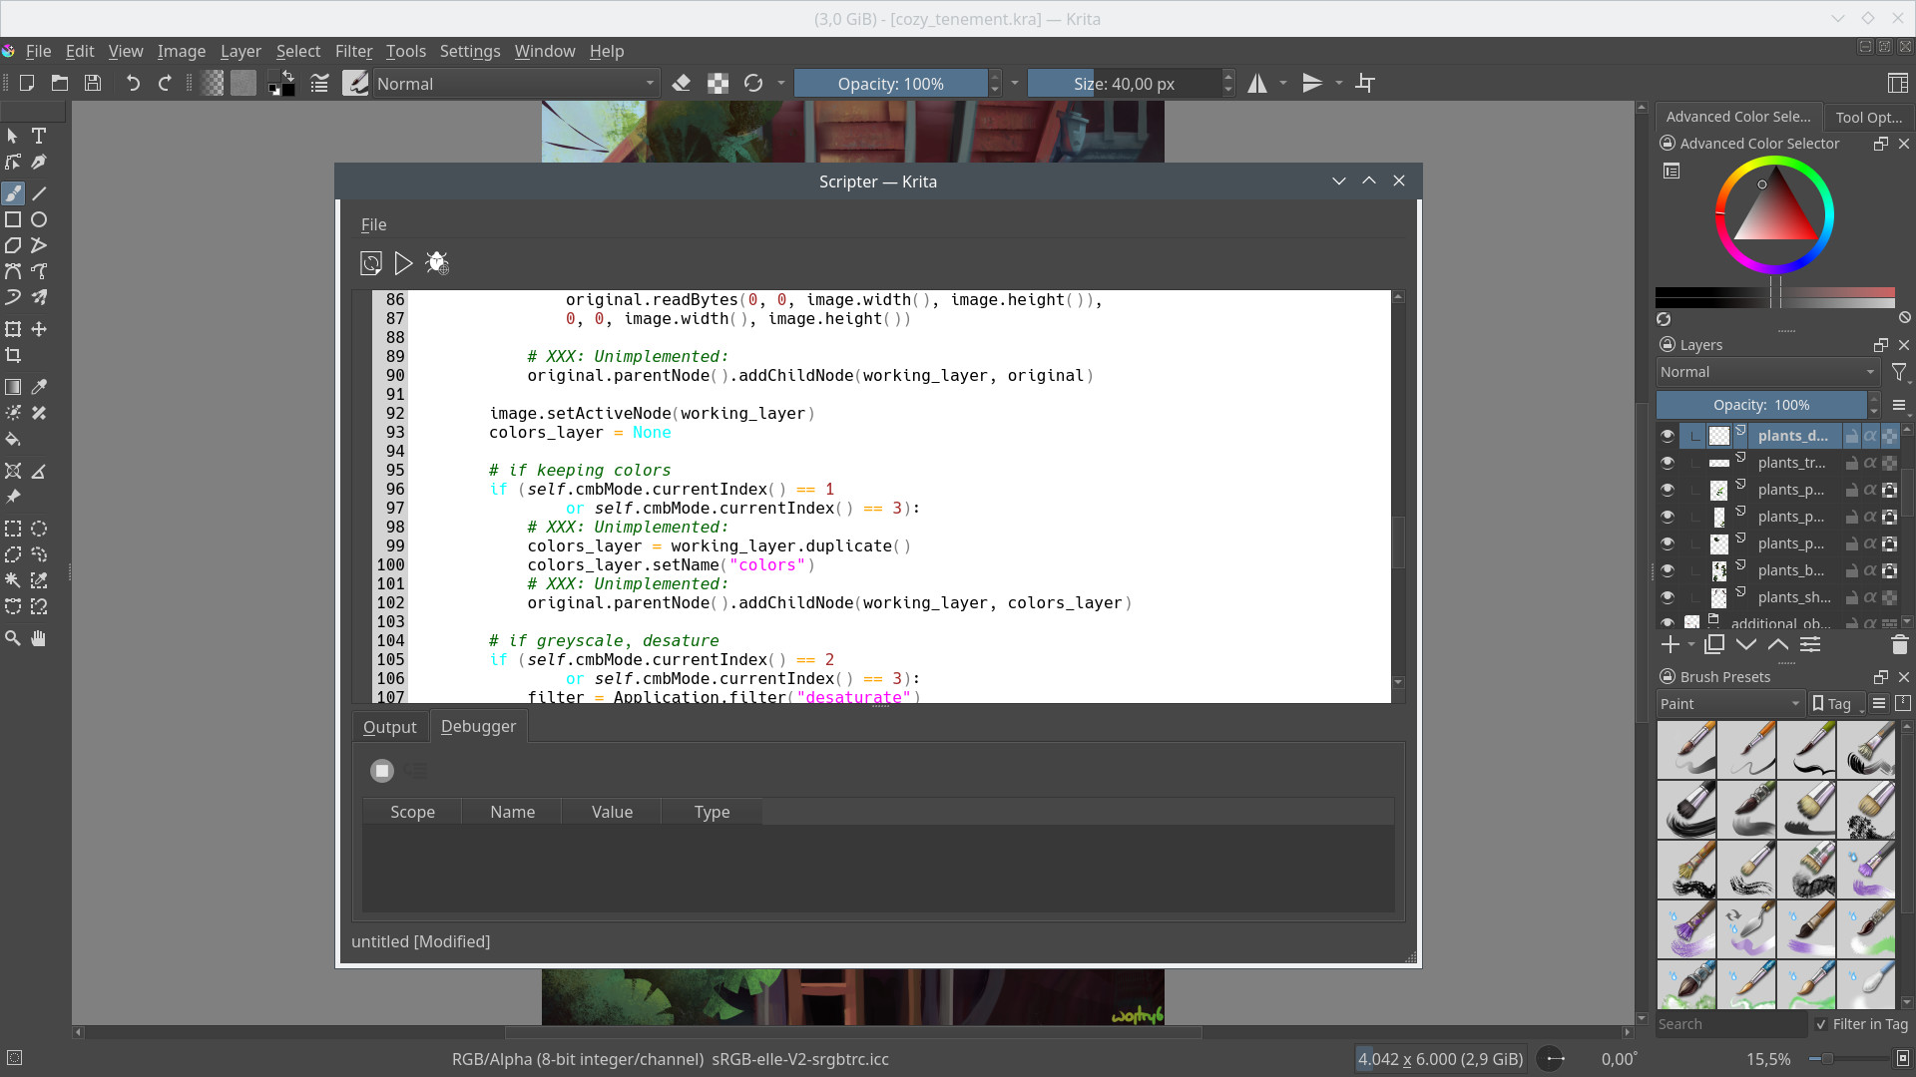Viewport: 1916px width, 1077px height.
Task: Select the Freehand Brush tool
Action: point(13,193)
